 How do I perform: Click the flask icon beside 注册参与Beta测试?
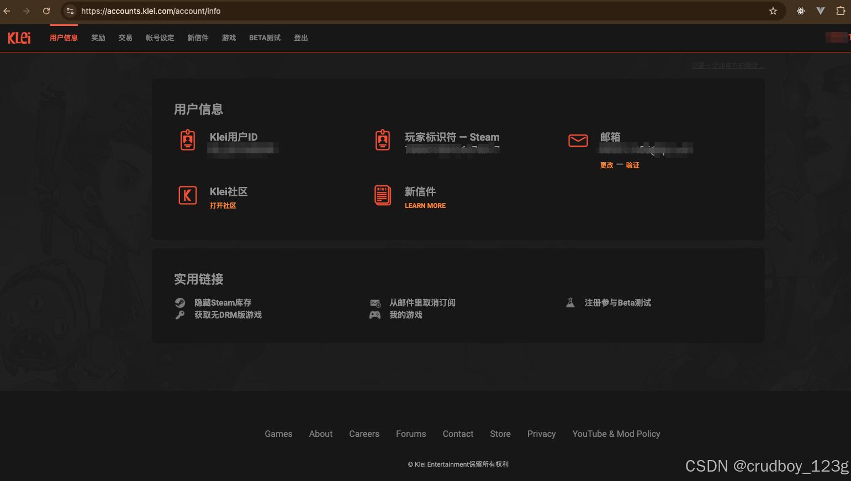(x=570, y=302)
